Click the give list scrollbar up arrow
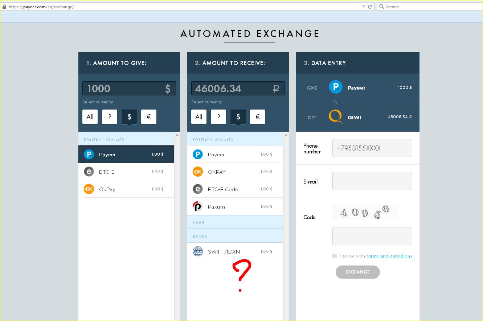This screenshot has width=483, height=321. (x=177, y=135)
